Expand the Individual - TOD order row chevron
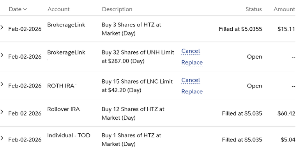This screenshot has width=304, height=152. point(2,138)
